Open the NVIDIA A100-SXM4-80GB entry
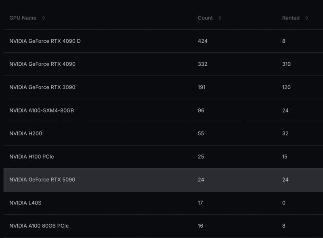323x238 pixels. coord(42,111)
